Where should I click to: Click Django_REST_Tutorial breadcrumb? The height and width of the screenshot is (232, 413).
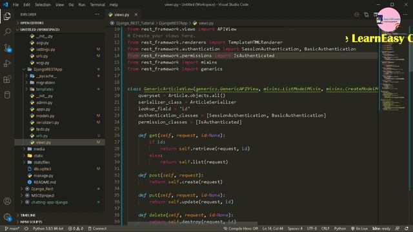pyautogui.click(x=135, y=23)
